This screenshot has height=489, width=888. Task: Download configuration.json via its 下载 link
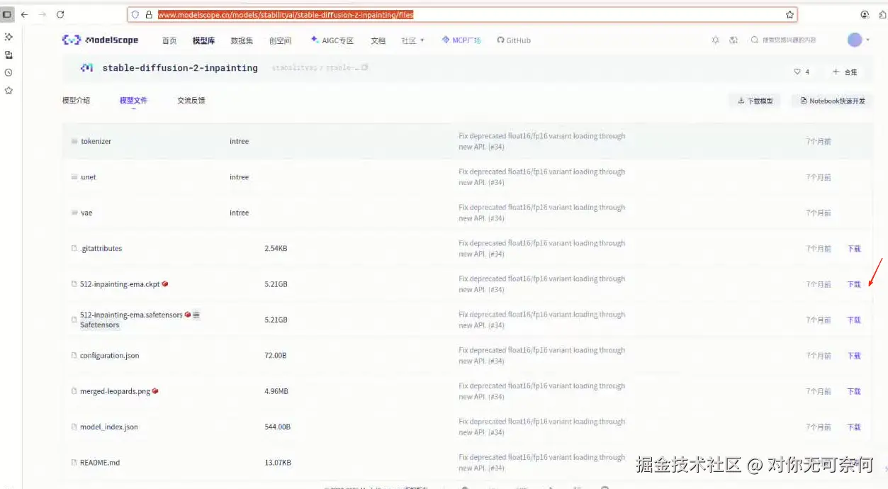(x=854, y=356)
